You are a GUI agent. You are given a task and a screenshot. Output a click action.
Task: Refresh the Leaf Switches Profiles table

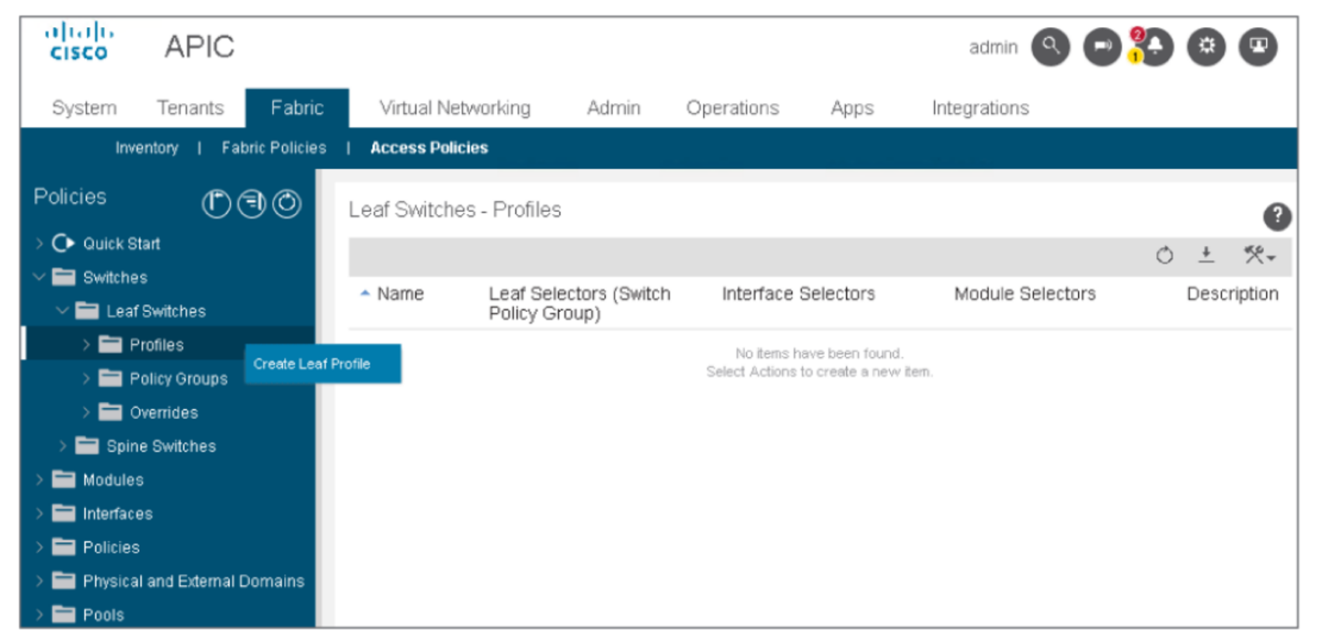coord(1164,255)
